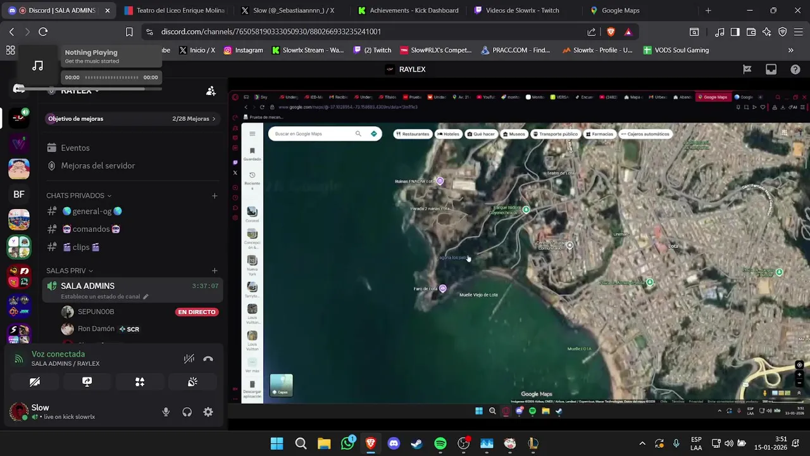Open the purple V server icon
The width and height of the screenshot is (810, 456).
[19, 144]
